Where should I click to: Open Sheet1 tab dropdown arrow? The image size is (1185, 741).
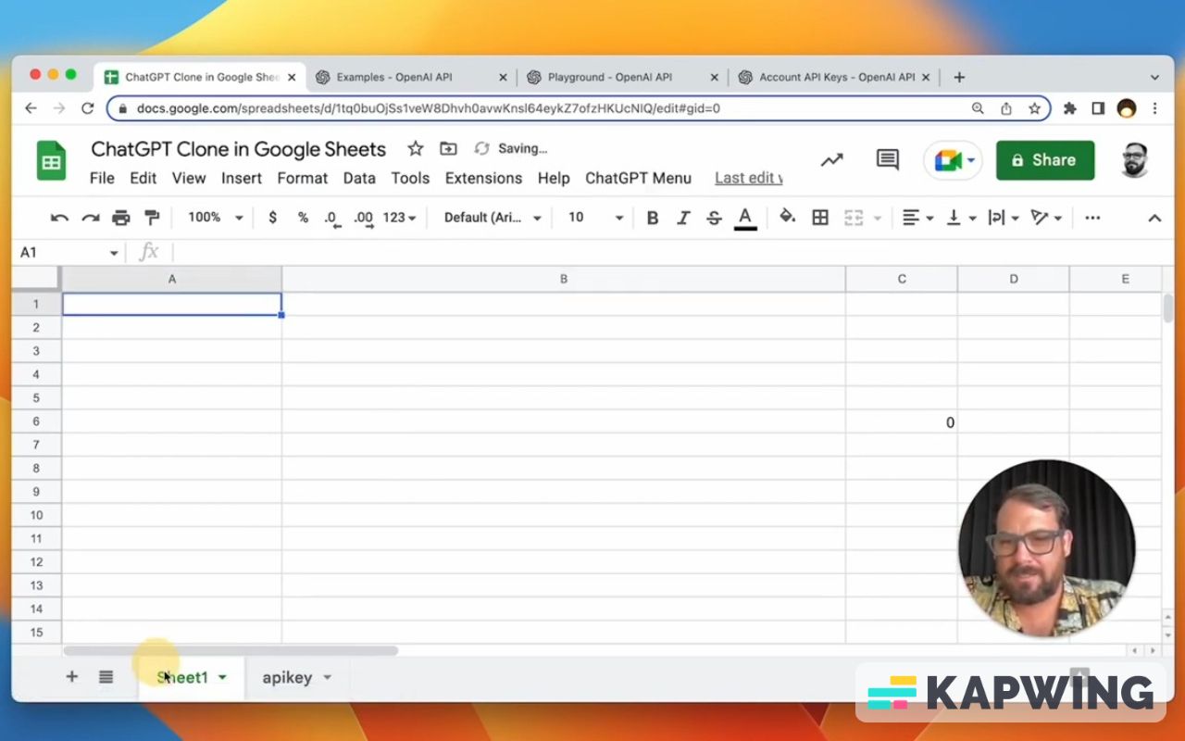[222, 678]
